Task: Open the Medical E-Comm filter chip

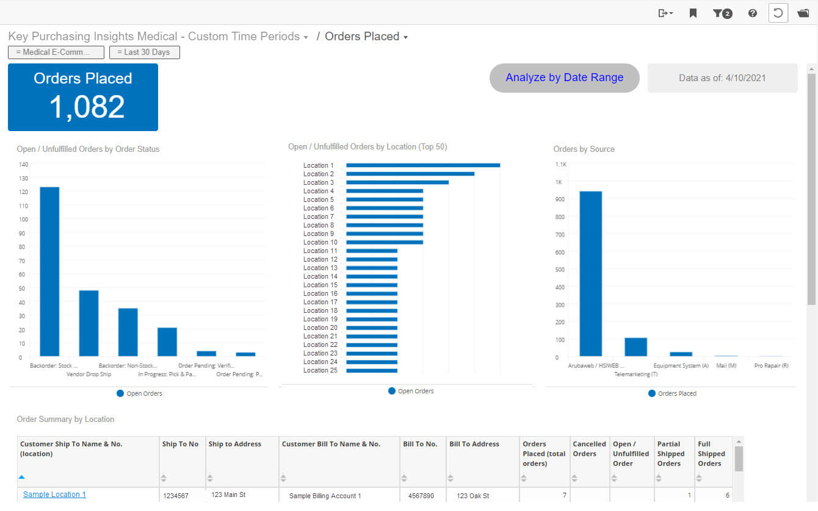Action: pyautogui.click(x=56, y=52)
